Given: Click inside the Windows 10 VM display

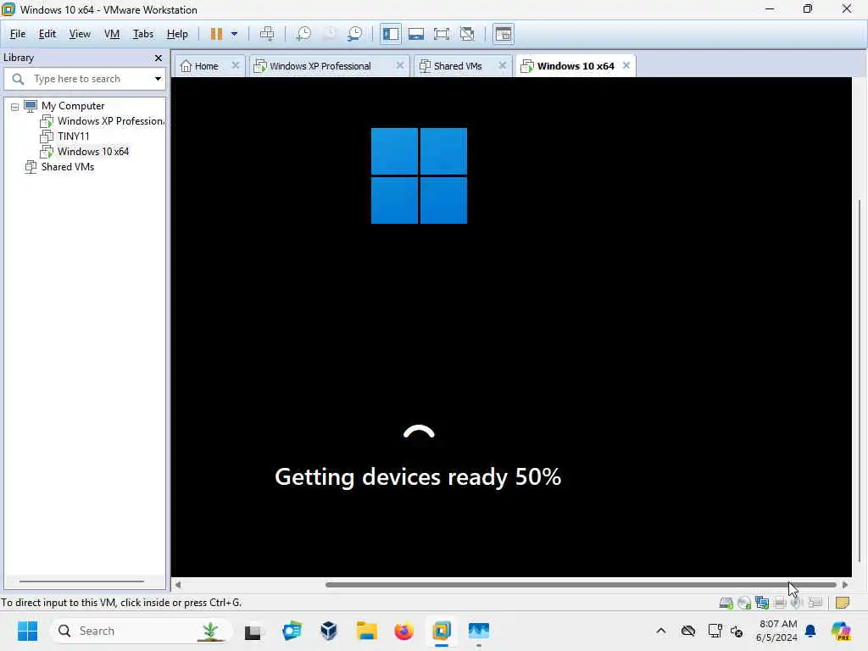Looking at the screenshot, I should 511,326.
